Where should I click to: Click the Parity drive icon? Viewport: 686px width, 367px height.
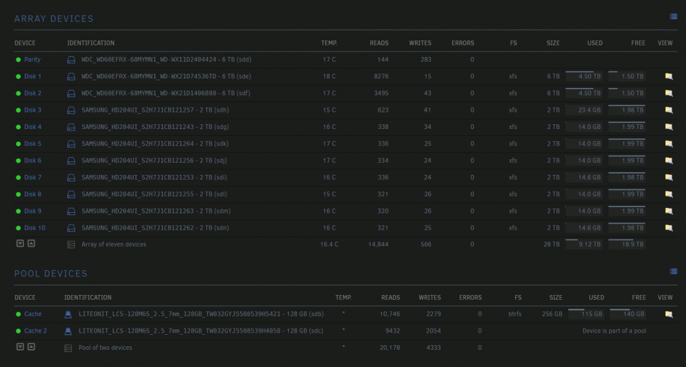[x=71, y=60]
